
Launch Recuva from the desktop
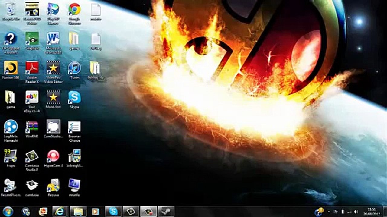click(53, 187)
